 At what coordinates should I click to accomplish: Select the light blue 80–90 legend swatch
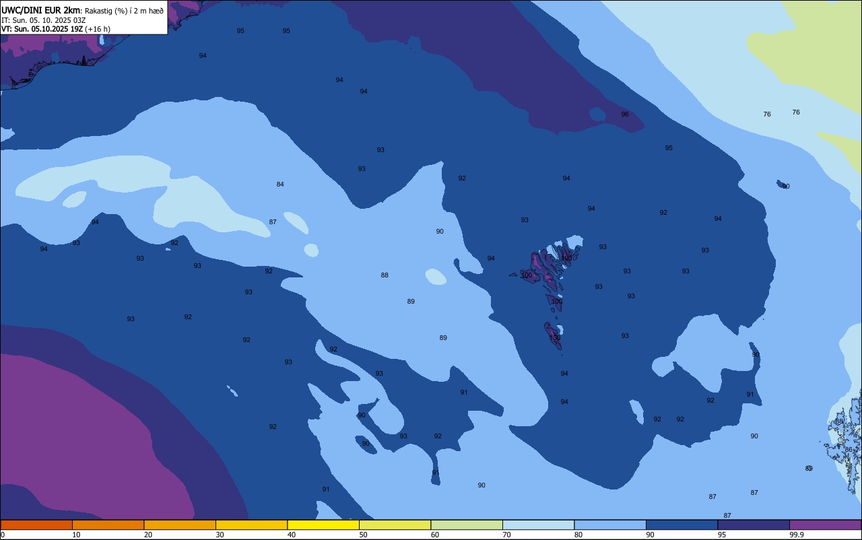point(610,525)
